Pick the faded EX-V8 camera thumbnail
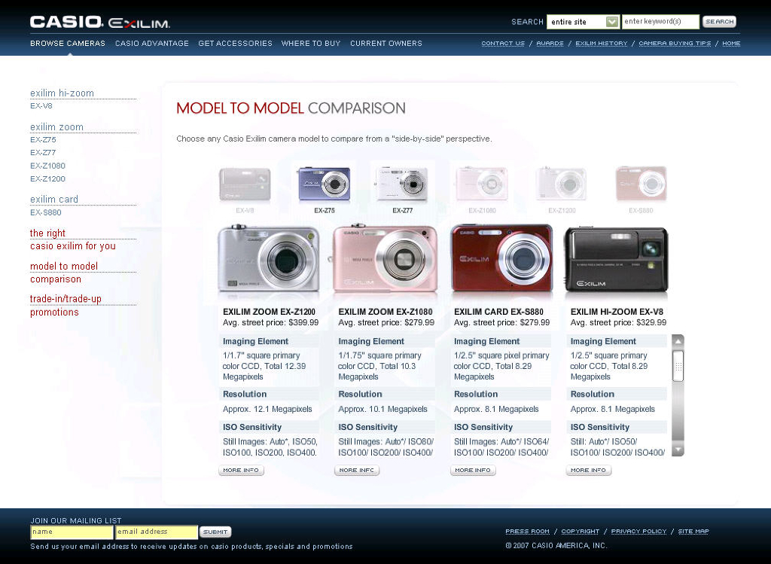Viewport: 771px width, 564px height. click(245, 184)
